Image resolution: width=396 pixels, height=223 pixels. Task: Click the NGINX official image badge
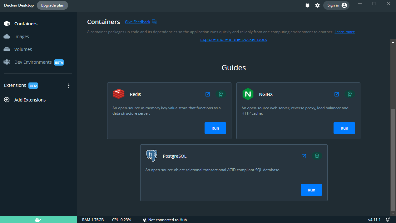click(x=350, y=94)
